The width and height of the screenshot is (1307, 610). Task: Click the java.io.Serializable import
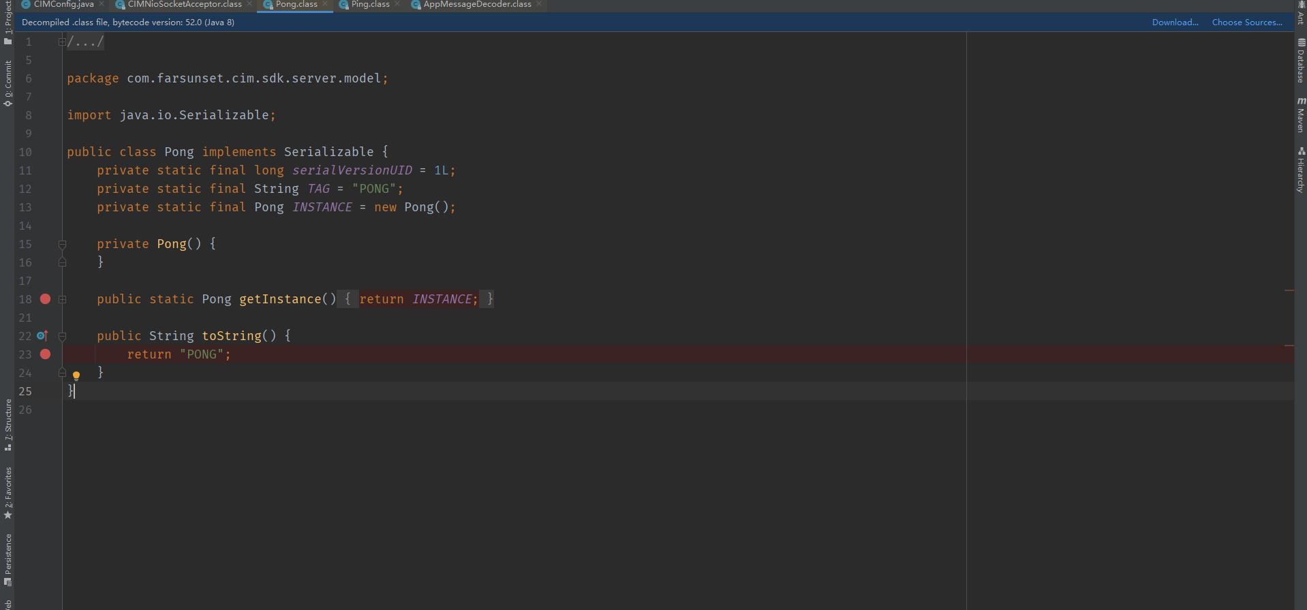(194, 115)
